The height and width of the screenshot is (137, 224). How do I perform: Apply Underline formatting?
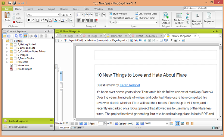click(x=37, y=20)
